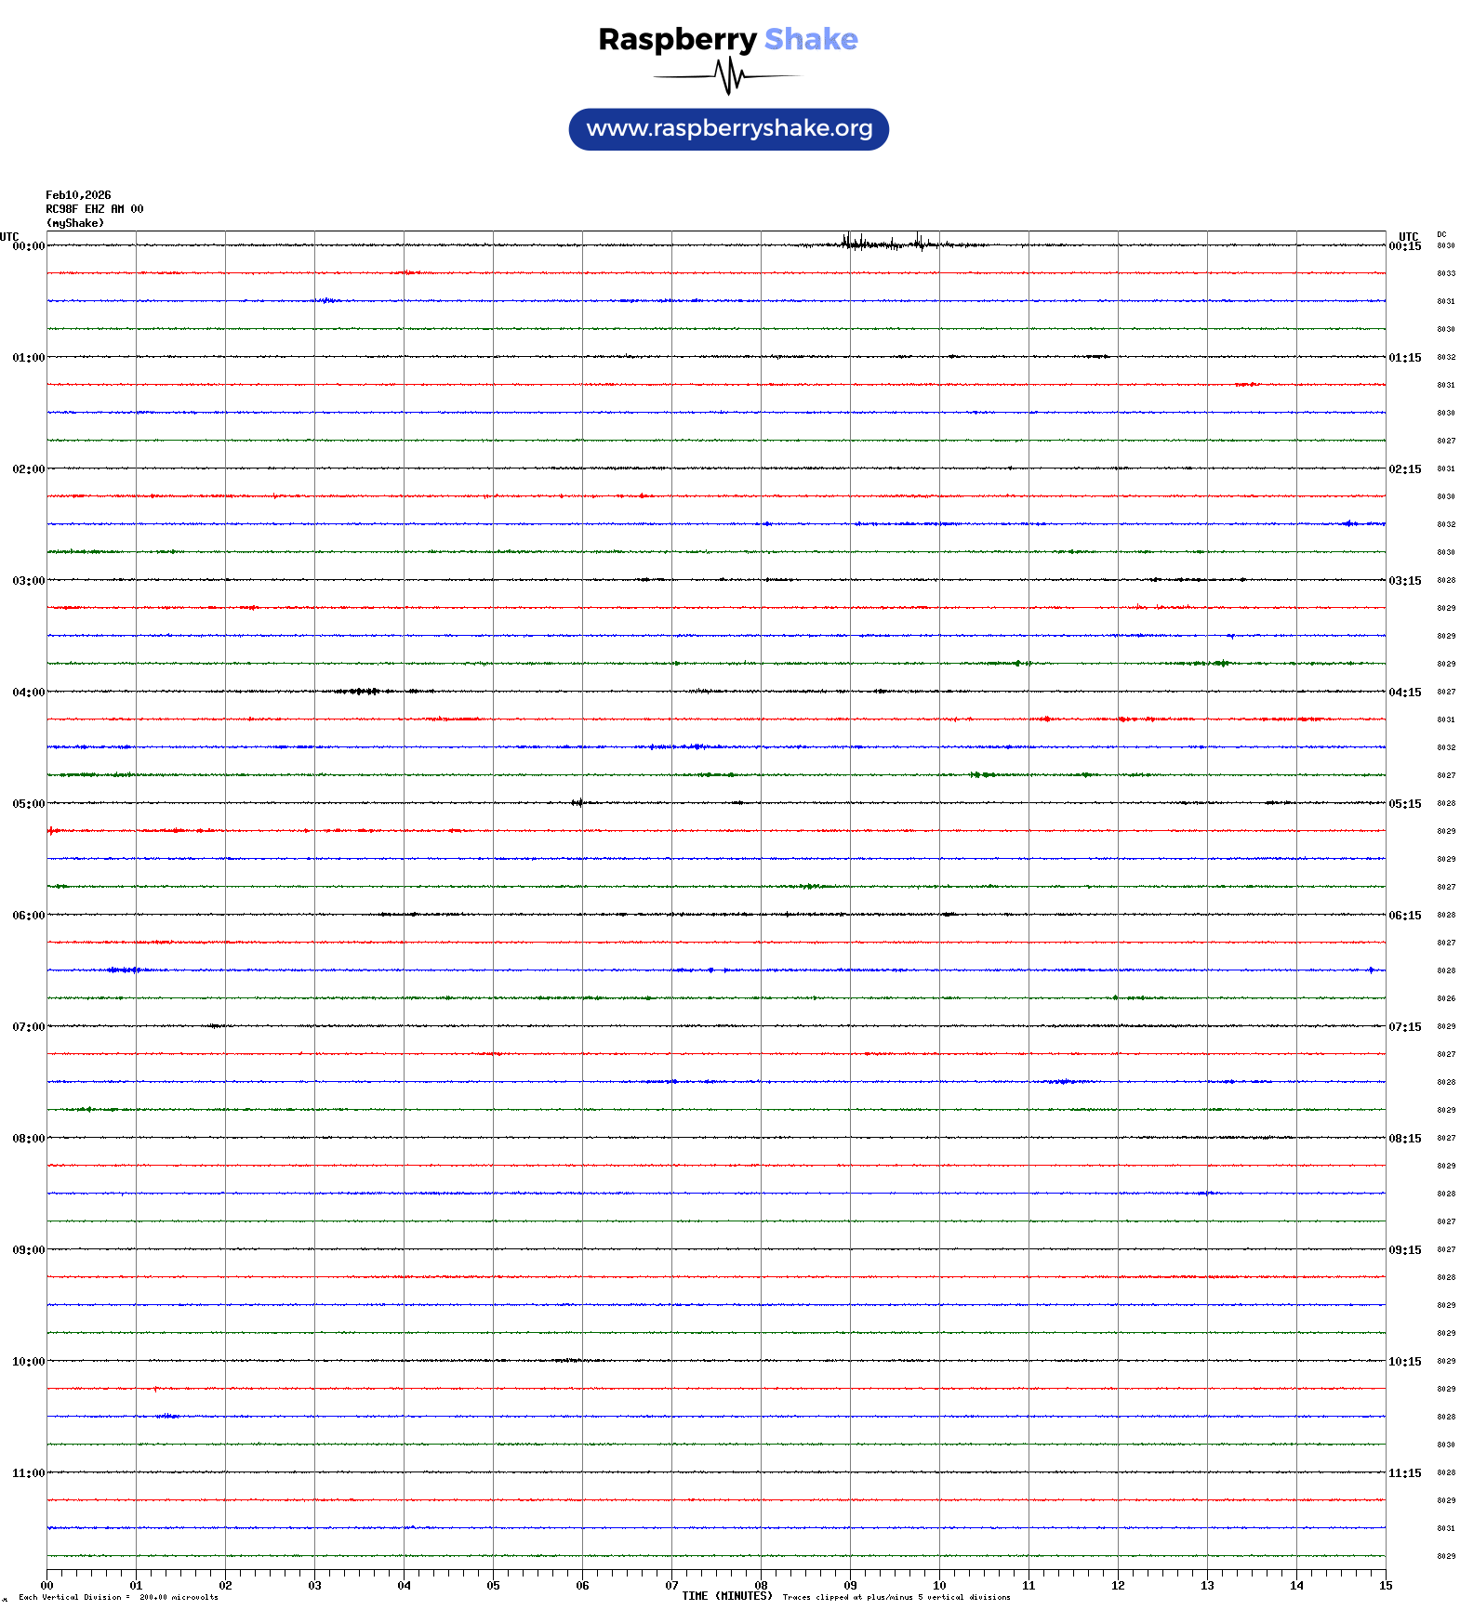Click the RC98F EHZ AM 00 station label
Image resolution: width=1460 pixels, height=1610 pixels.
coord(94,209)
